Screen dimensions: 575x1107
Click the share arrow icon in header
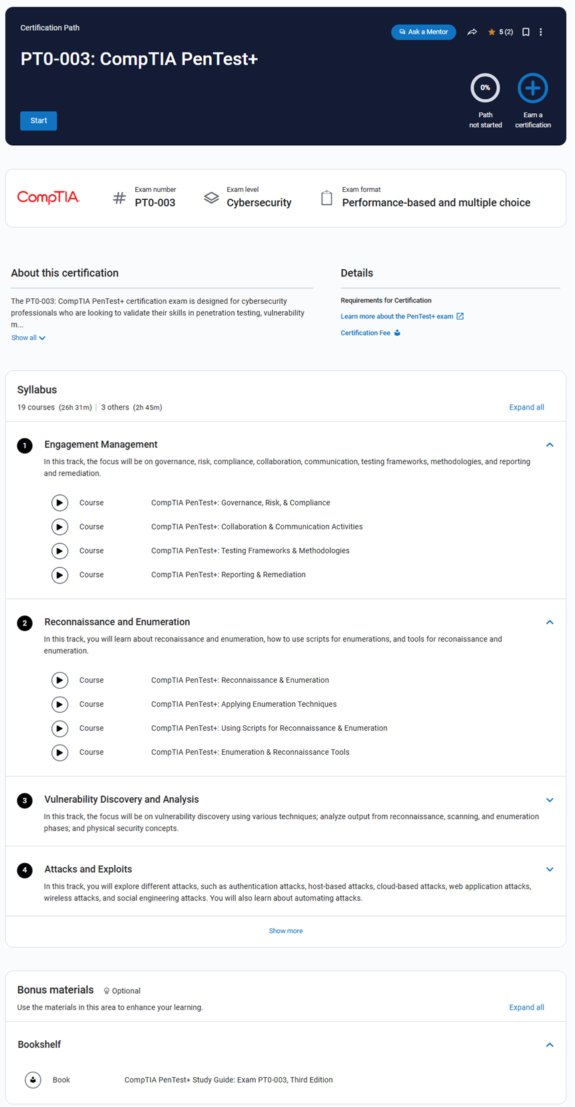tap(472, 32)
